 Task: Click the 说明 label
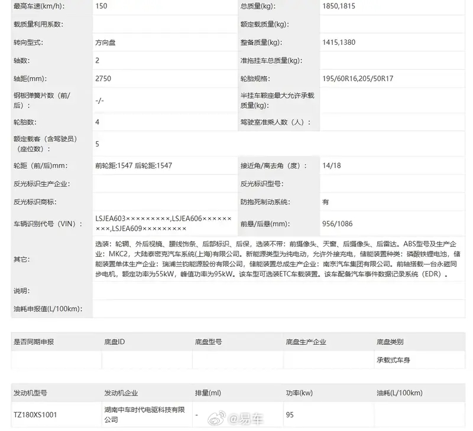coord(21,290)
